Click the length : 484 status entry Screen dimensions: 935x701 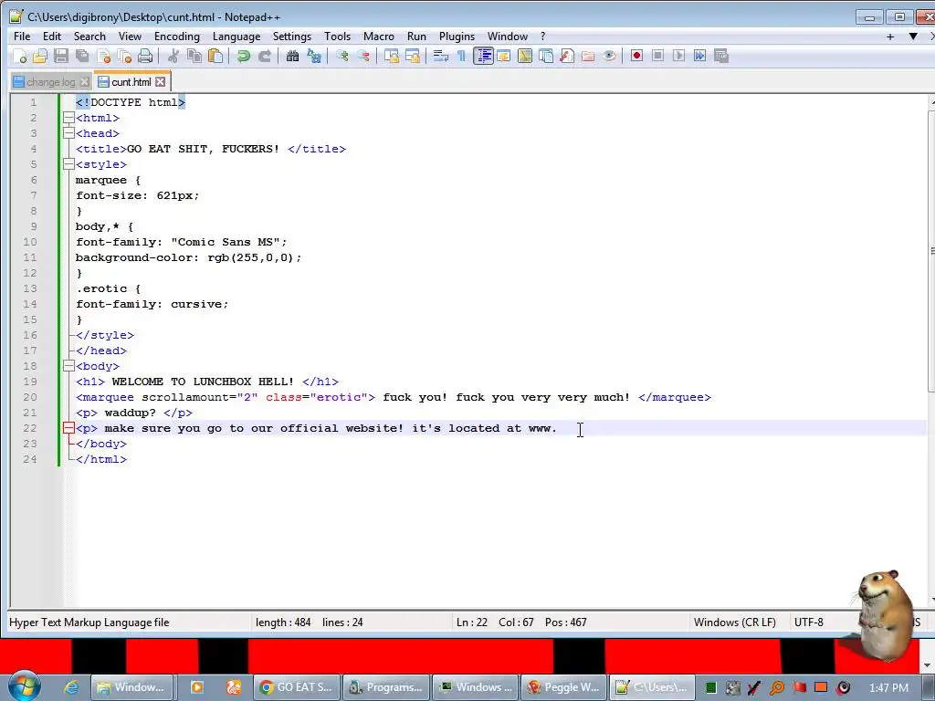[283, 623]
